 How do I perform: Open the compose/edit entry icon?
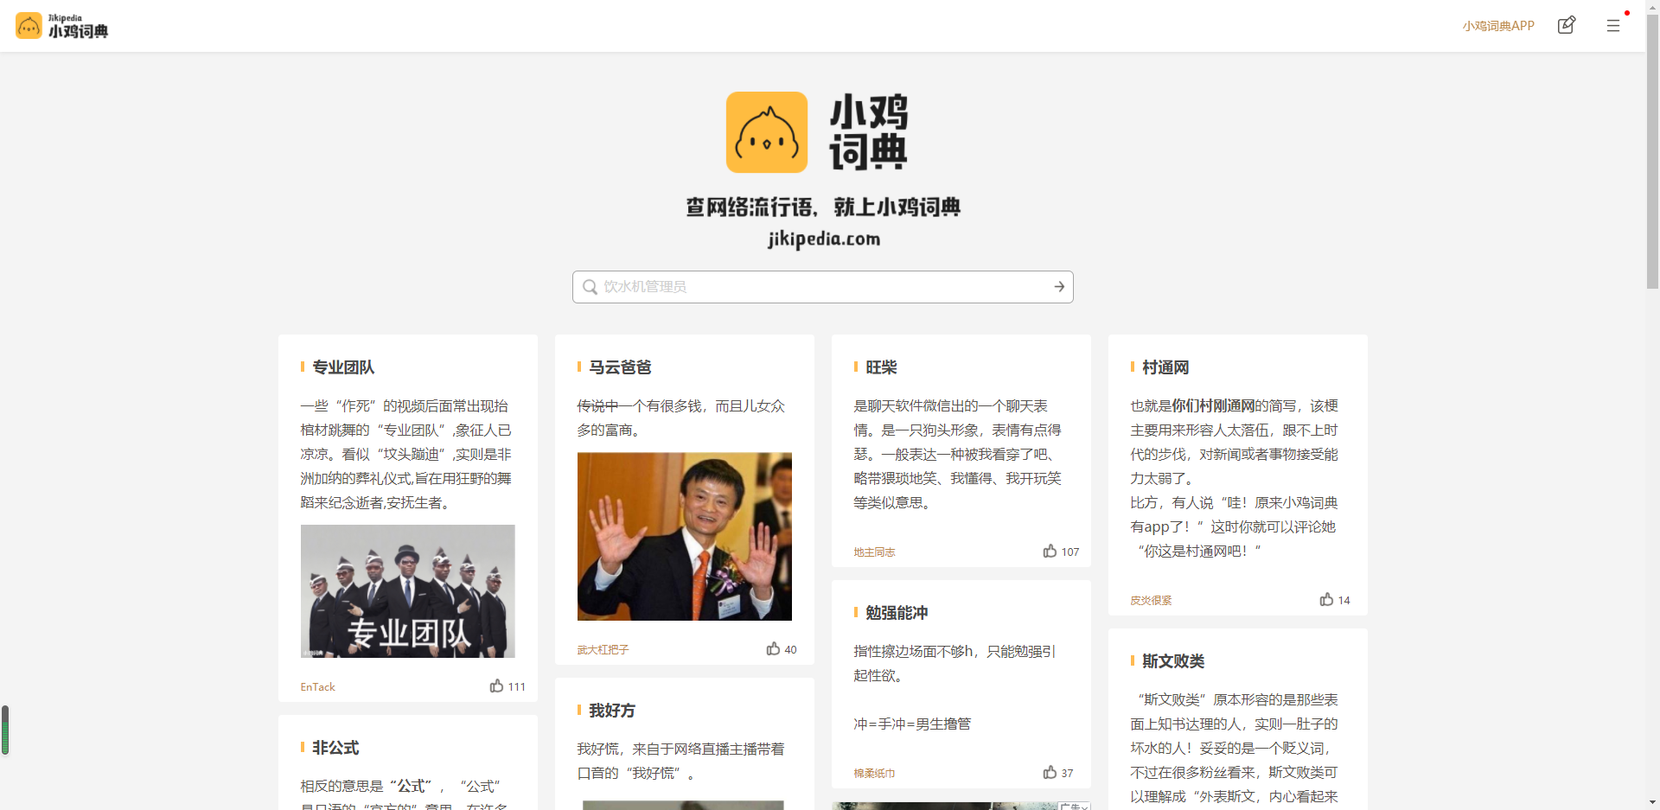pos(1567,25)
